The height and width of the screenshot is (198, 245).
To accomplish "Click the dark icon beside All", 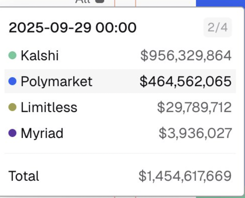I will (100, 1).
